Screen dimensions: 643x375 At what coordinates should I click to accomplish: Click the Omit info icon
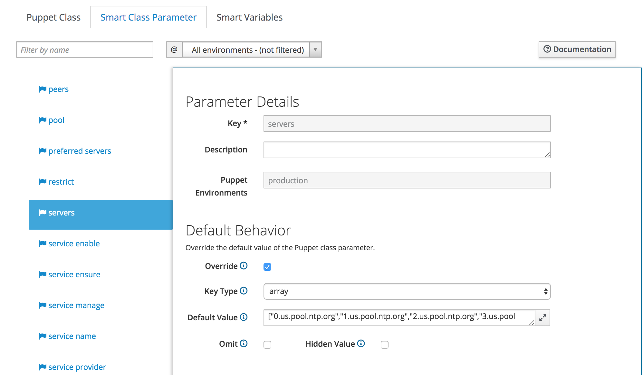(x=244, y=343)
